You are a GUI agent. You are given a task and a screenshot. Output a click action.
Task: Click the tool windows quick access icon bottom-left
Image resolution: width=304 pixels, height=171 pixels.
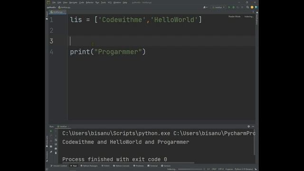pyautogui.click(x=47, y=169)
